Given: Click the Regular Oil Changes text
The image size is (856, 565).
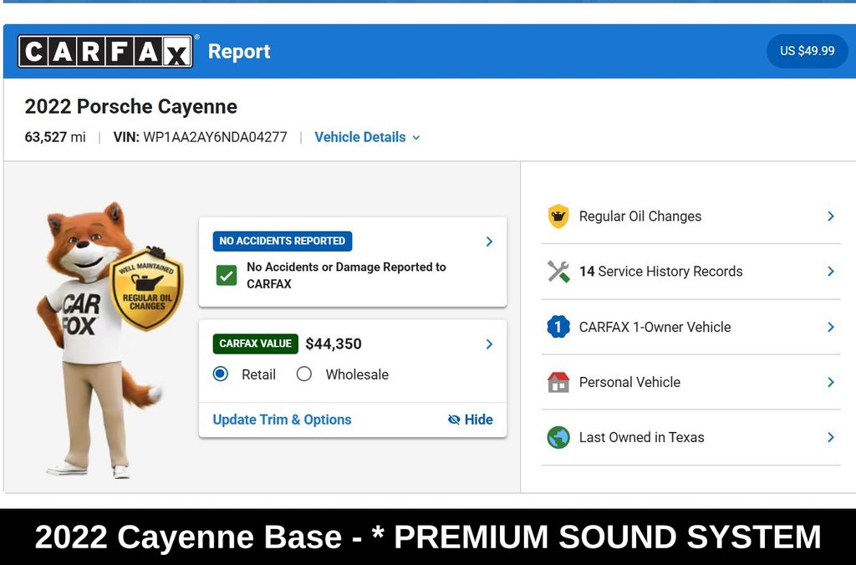Looking at the screenshot, I should click(639, 216).
